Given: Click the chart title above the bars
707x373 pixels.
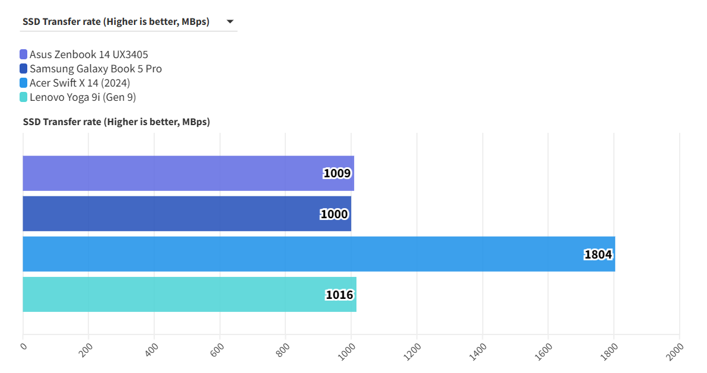Looking at the screenshot, I should click(116, 122).
